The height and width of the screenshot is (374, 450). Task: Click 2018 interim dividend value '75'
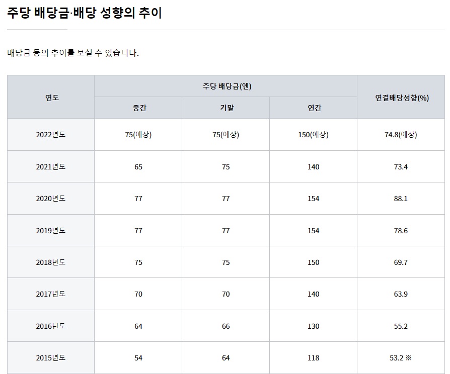click(x=138, y=262)
